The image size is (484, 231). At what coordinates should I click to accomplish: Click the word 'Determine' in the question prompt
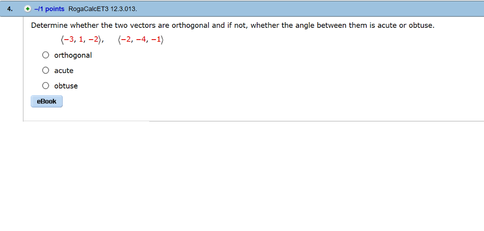tap(50, 25)
